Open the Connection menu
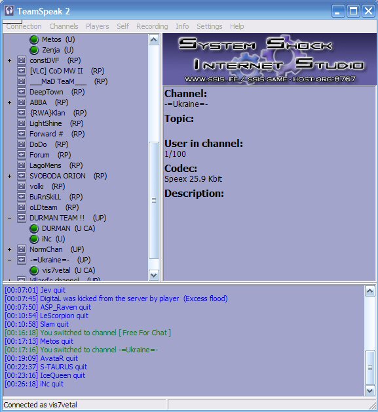The image size is (378, 412). point(24,26)
